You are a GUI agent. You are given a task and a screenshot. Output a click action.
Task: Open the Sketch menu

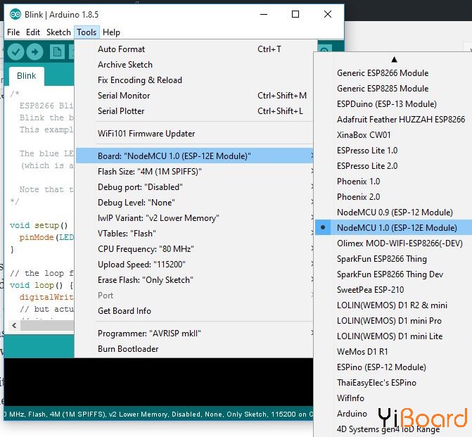point(58,32)
